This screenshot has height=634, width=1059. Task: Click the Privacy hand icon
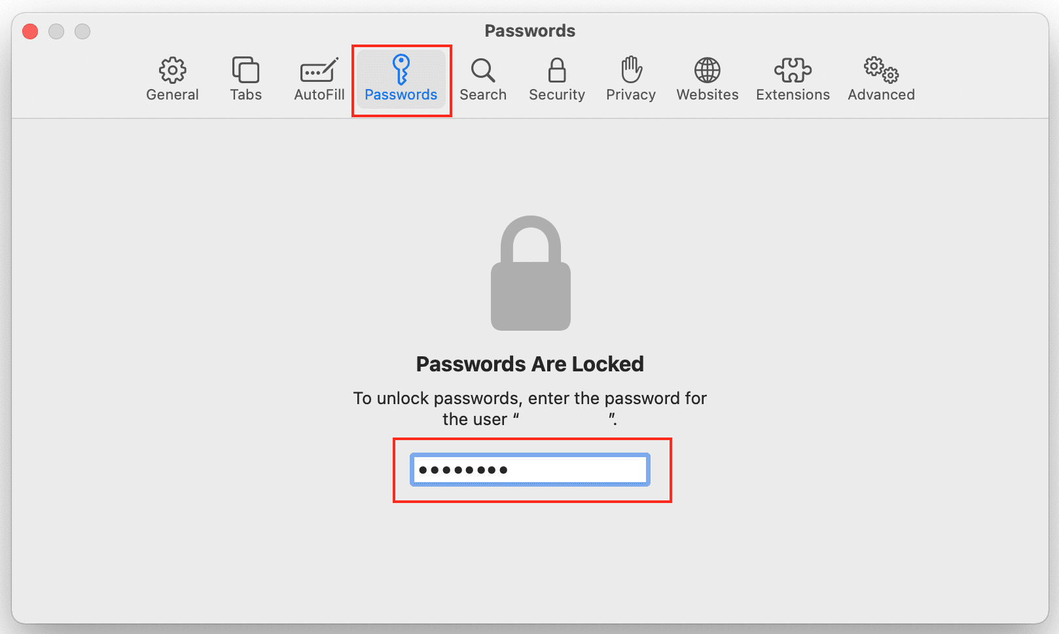[631, 70]
